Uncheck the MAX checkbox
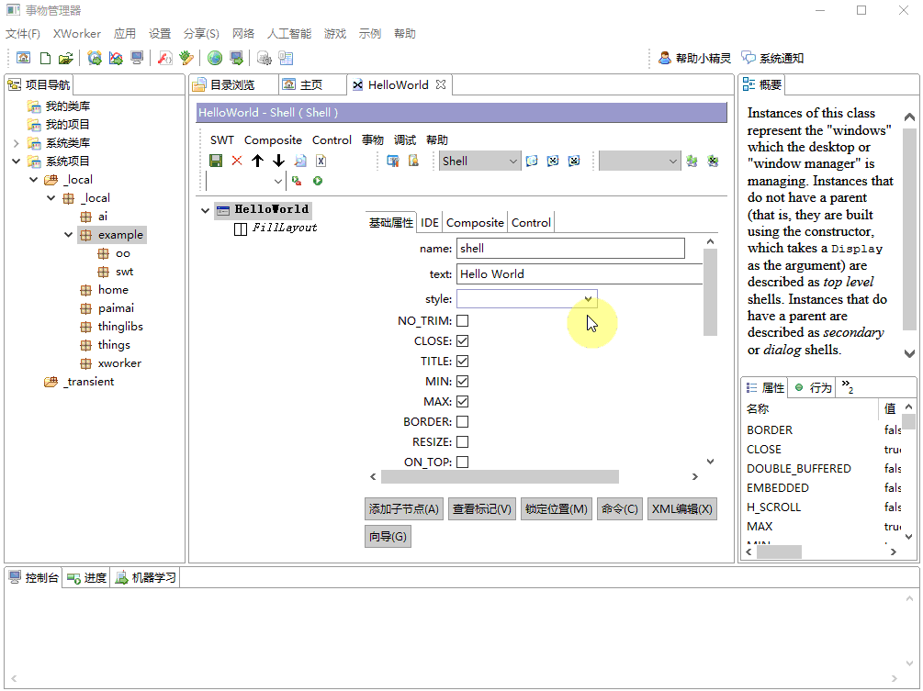 (x=463, y=401)
